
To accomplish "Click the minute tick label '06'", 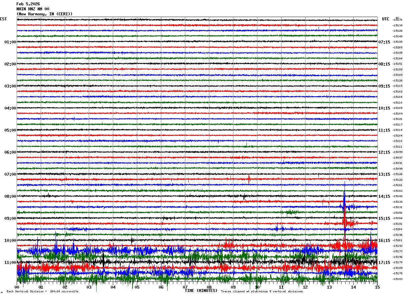I will pyautogui.click(x=161, y=287).
